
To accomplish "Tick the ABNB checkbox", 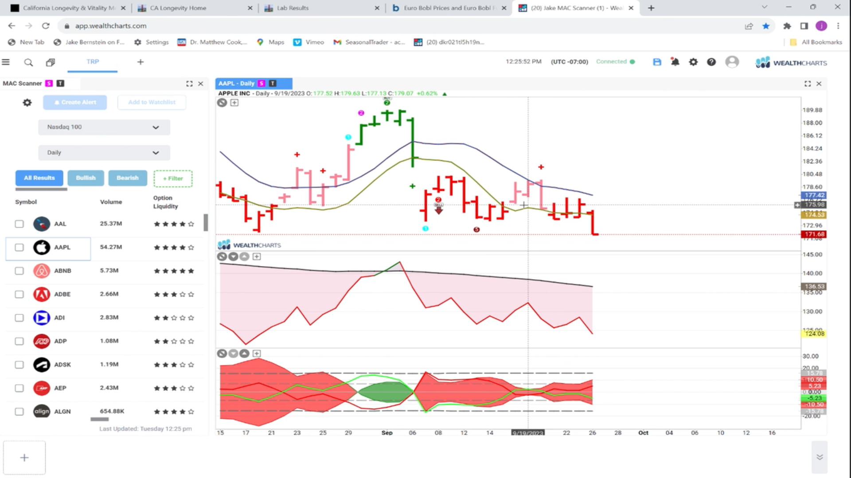I will point(19,271).
